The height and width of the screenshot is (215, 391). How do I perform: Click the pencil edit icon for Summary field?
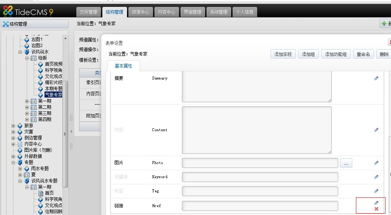point(376,78)
